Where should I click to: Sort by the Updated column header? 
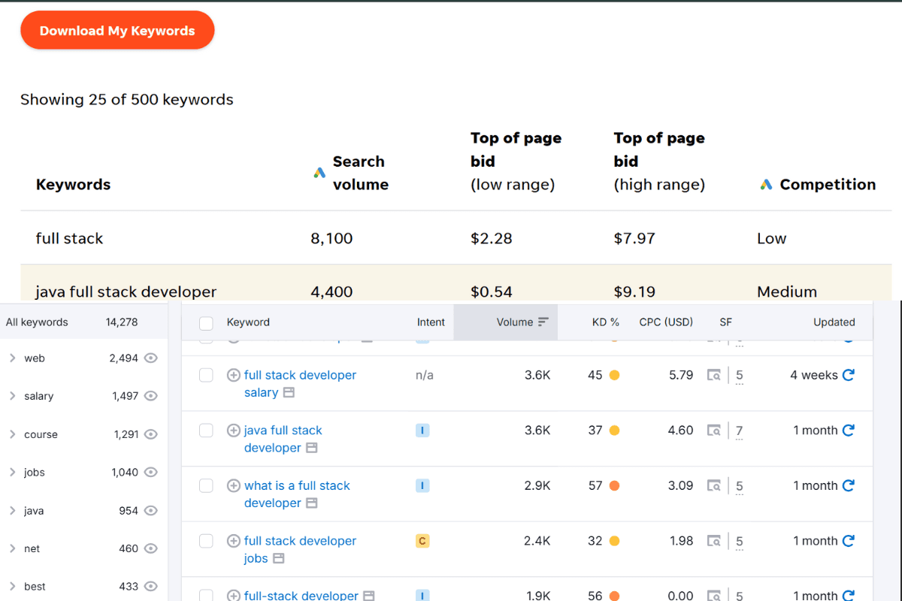click(834, 322)
